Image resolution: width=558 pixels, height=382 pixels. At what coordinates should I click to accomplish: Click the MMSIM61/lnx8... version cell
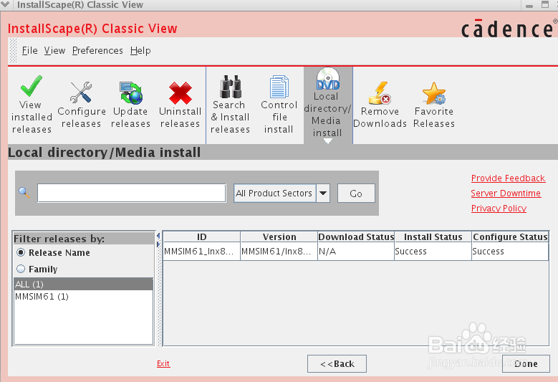tap(279, 252)
